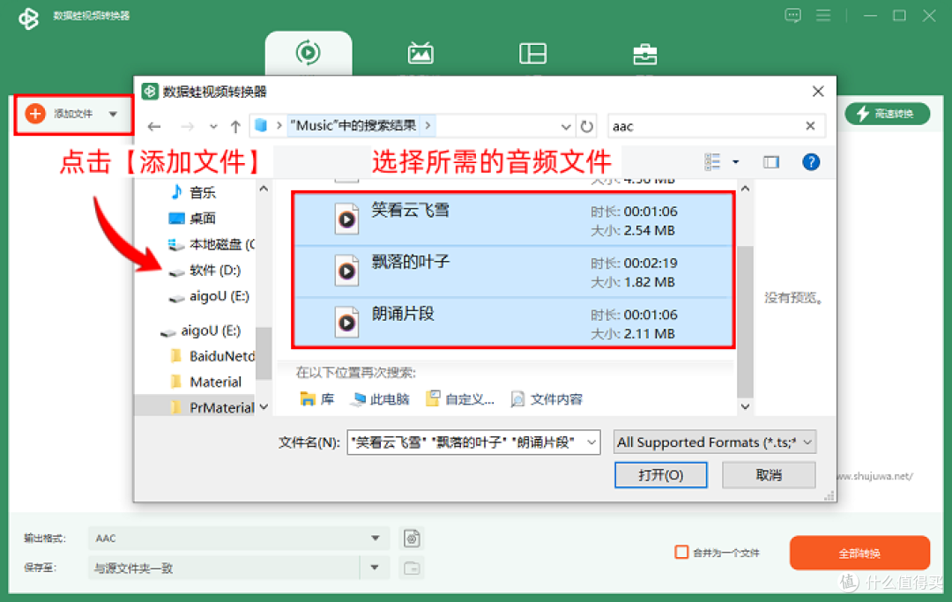Click the play icon of 笑看云飞雪

346,219
